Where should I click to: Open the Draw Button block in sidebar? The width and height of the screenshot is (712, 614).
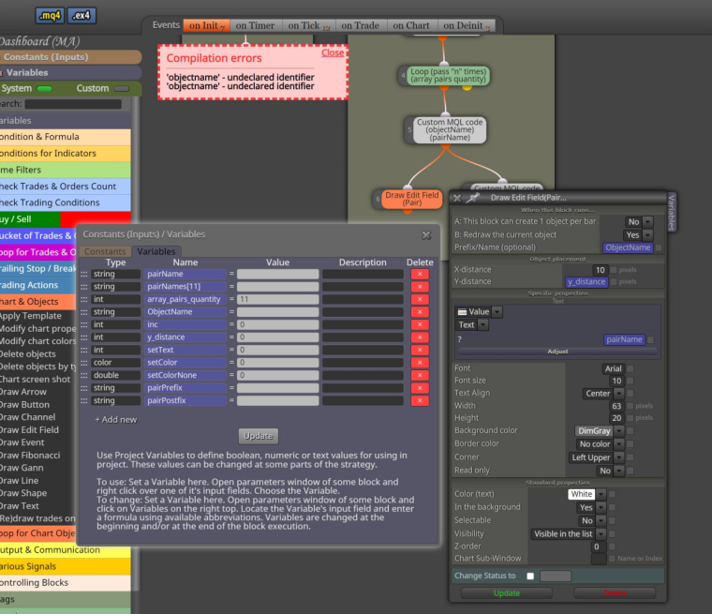click(25, 405)
